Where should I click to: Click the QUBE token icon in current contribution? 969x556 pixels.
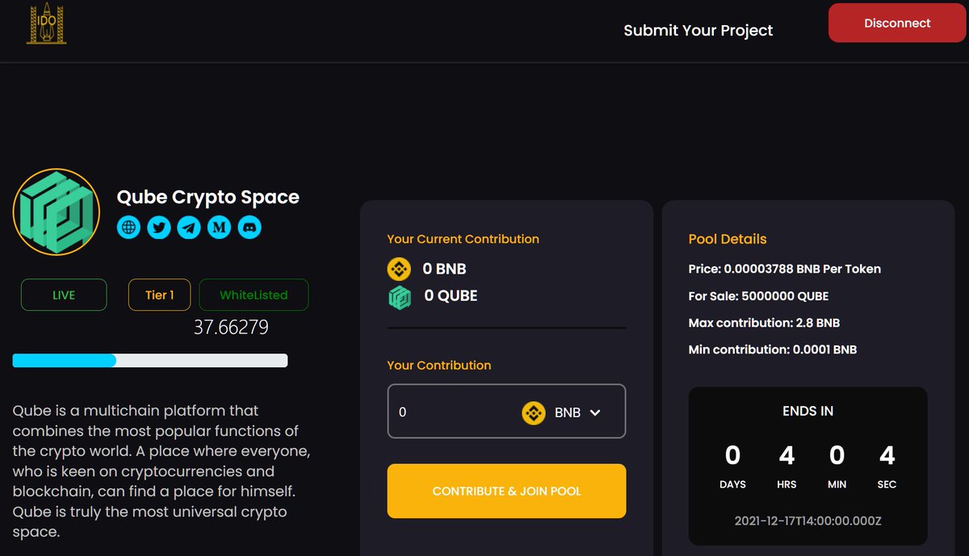click(x=400, y=297)
